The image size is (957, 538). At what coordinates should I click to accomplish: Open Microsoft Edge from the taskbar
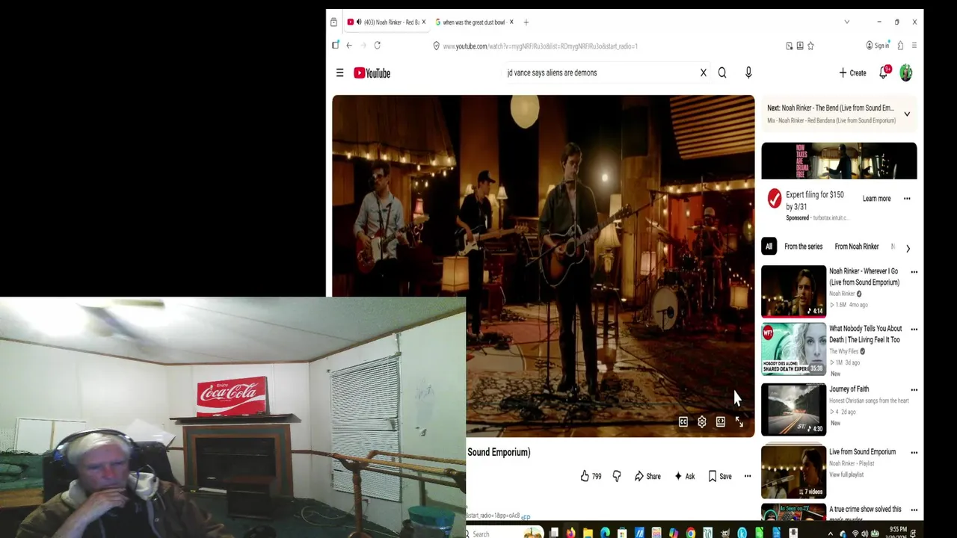pyautogui.click(x=605, y=534)
